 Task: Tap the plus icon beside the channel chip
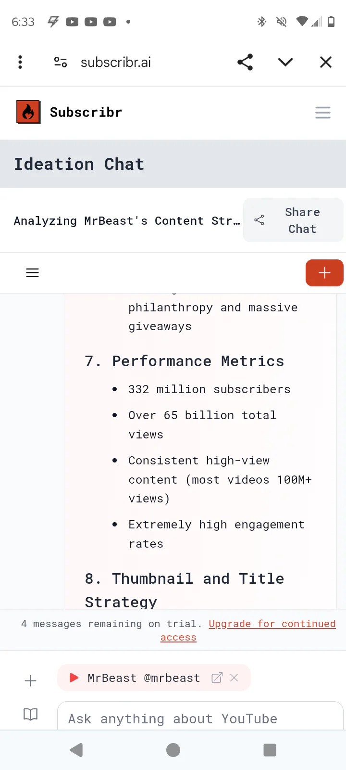pos(30,680)
